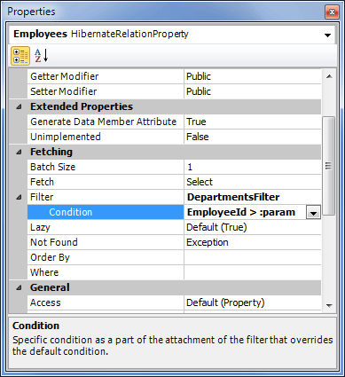Close the Properties window

point(332,12)
